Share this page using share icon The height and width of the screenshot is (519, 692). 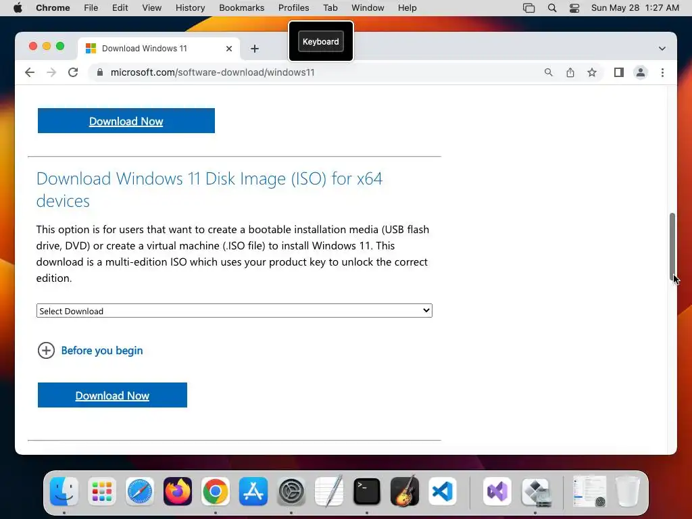tap(570, 72)
